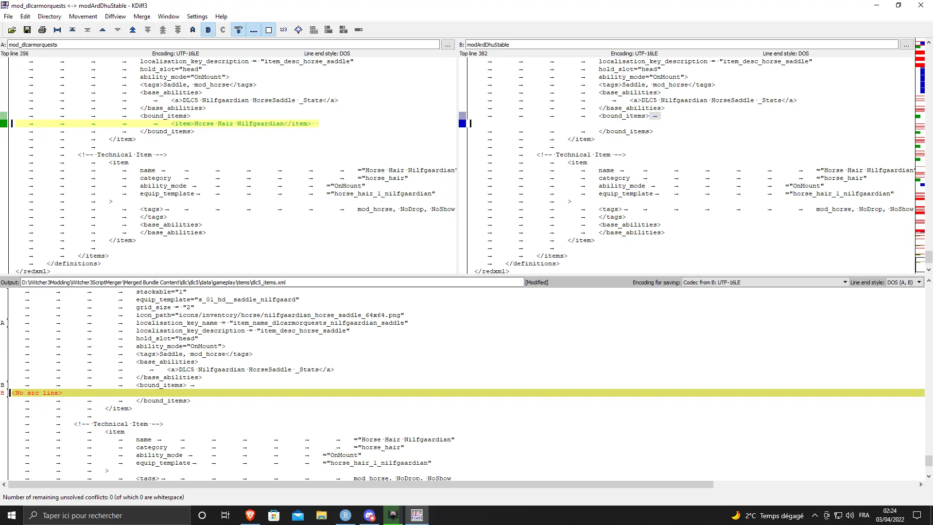This screenshot has width=933, height=525.
Task: Click file A path field mod_dlcarmorquests
Action: pyautogui.click(x=224, y=44)
